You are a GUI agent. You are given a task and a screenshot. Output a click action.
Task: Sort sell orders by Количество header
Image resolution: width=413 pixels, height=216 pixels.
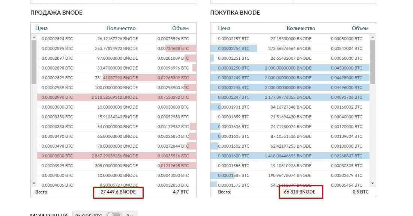pyautogui.click(x=121, y=28)
